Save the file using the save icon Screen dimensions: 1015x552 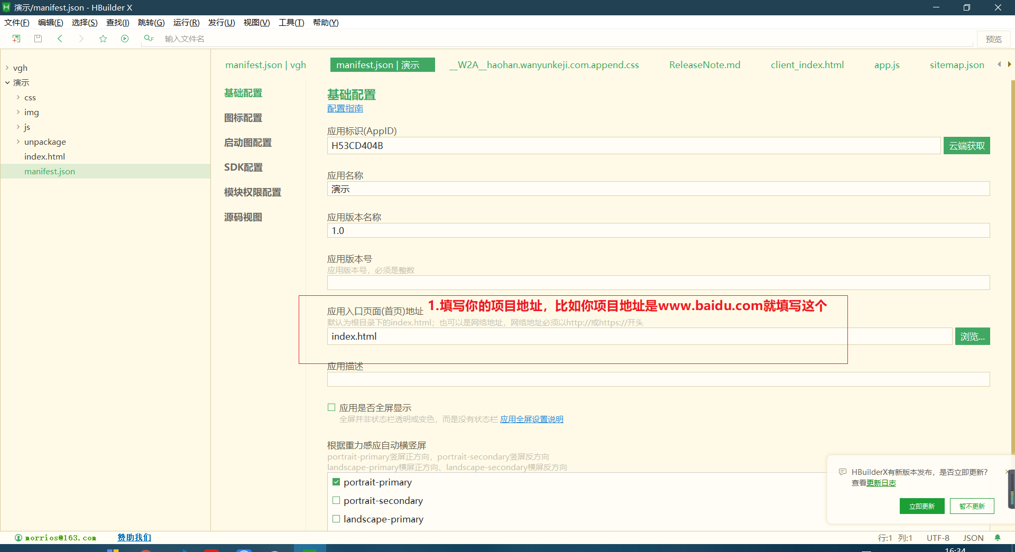tap(38, 38)
